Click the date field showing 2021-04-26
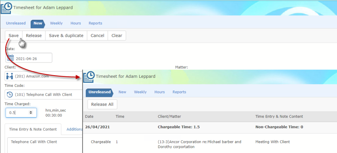Image resolution: width=337 pixels, height=153 pixels. point(29,58)
